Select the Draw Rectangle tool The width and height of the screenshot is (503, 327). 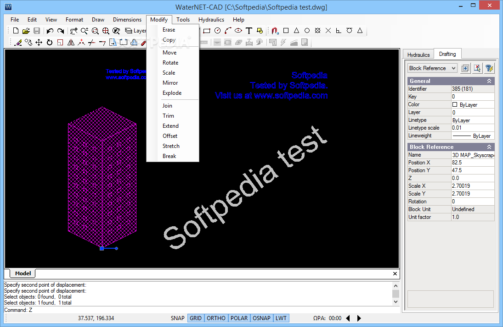pyautogui.click(x=207, y=31)
